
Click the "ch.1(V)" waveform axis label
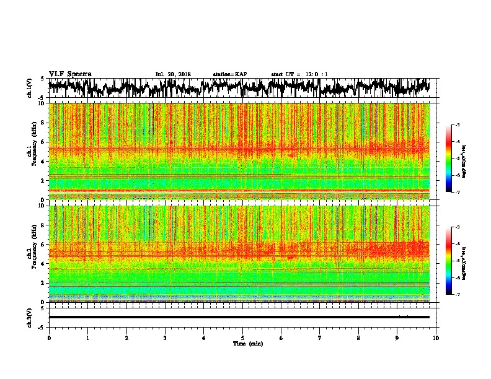click(29, 88)
